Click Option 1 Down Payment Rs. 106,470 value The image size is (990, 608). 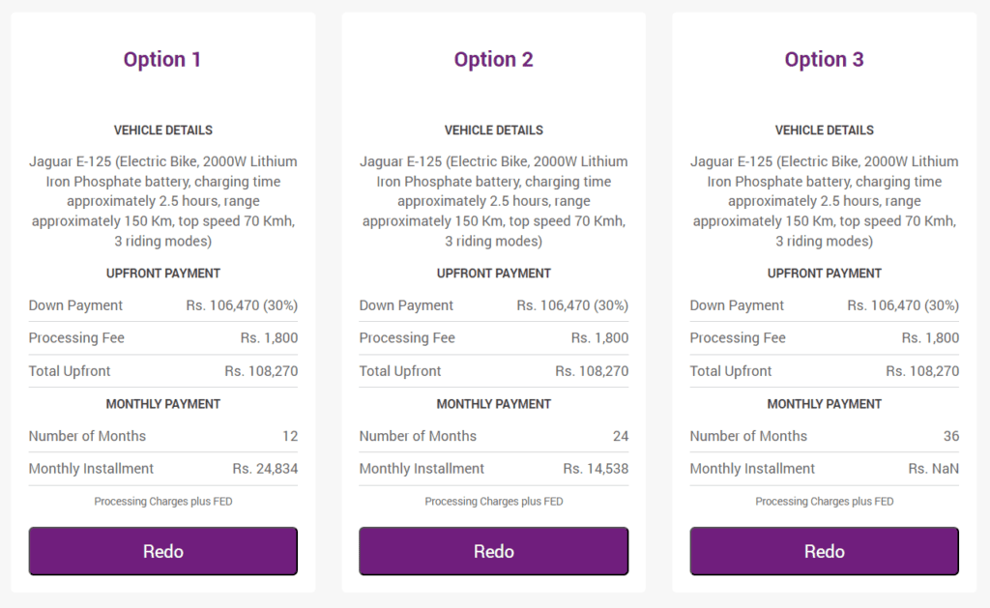(x=242, y=305)
